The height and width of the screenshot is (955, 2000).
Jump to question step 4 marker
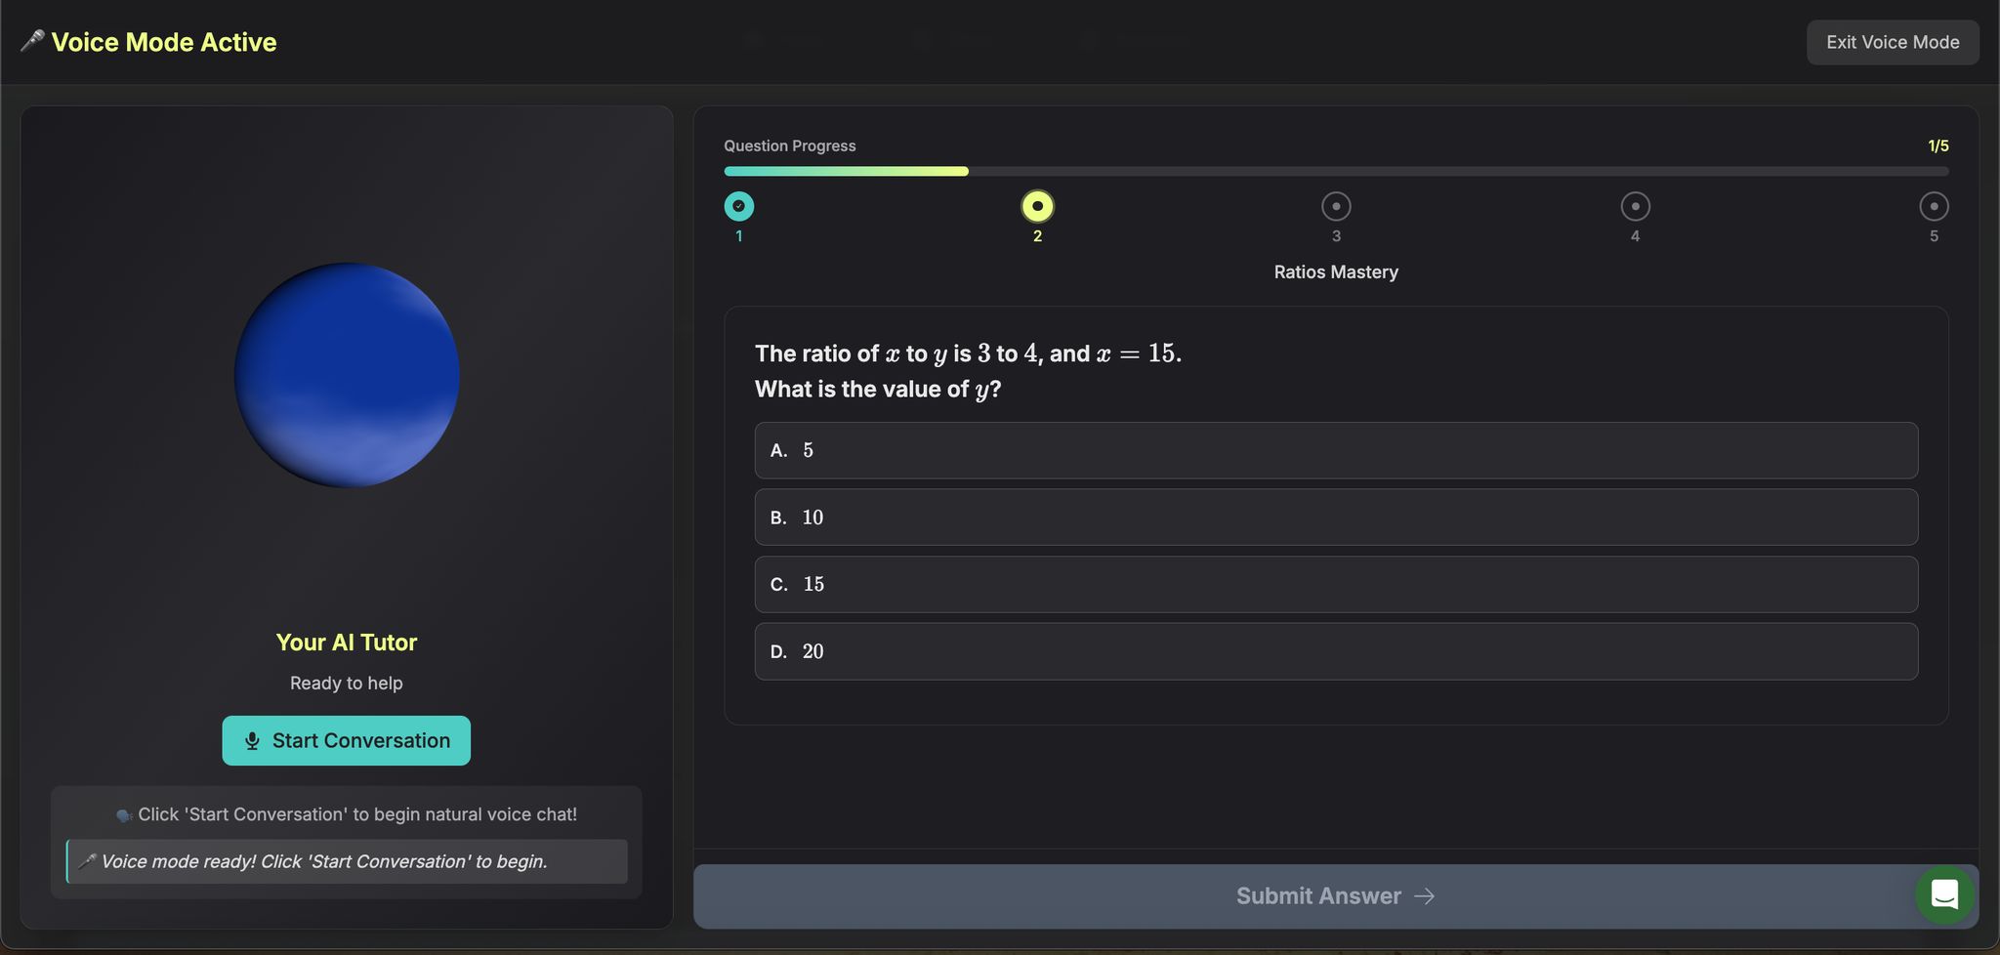[x=1635, y=206]
